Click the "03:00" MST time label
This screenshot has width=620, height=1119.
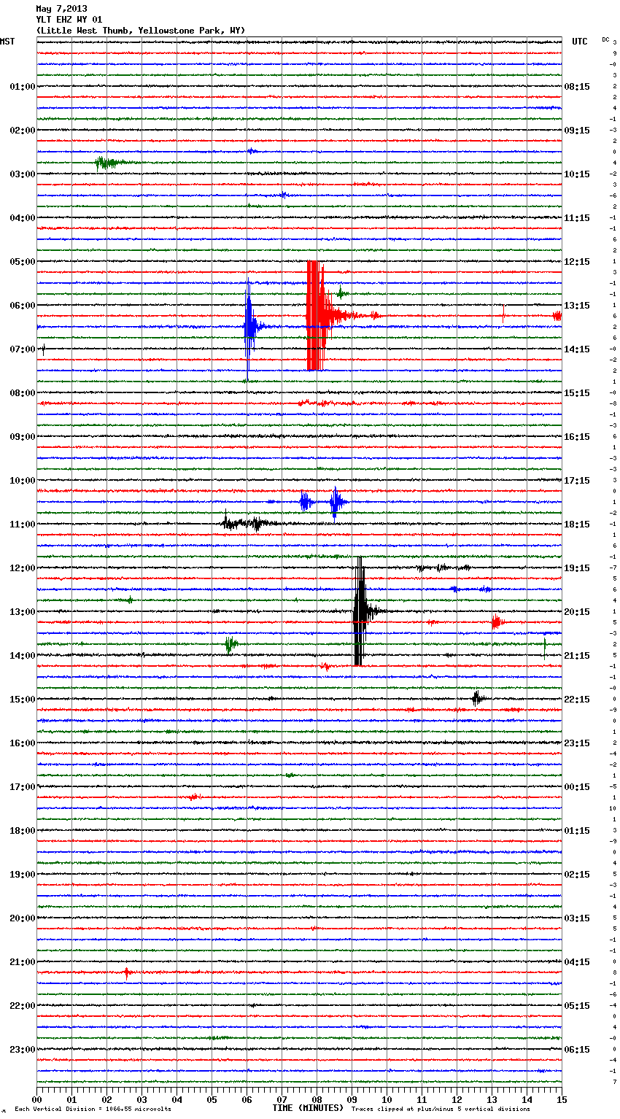pos(23,174)
